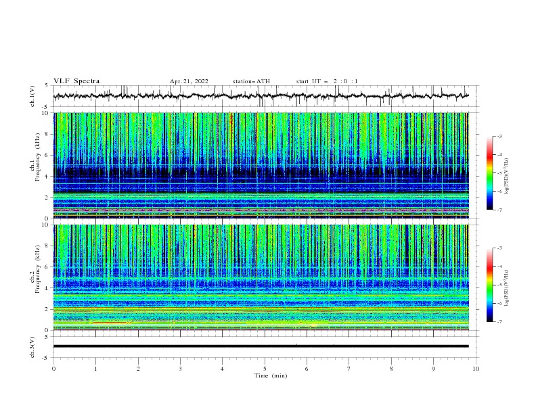Click the "station=ATH" header label
The width and height of the screenshot is (536, 414).
coord(251,81)
